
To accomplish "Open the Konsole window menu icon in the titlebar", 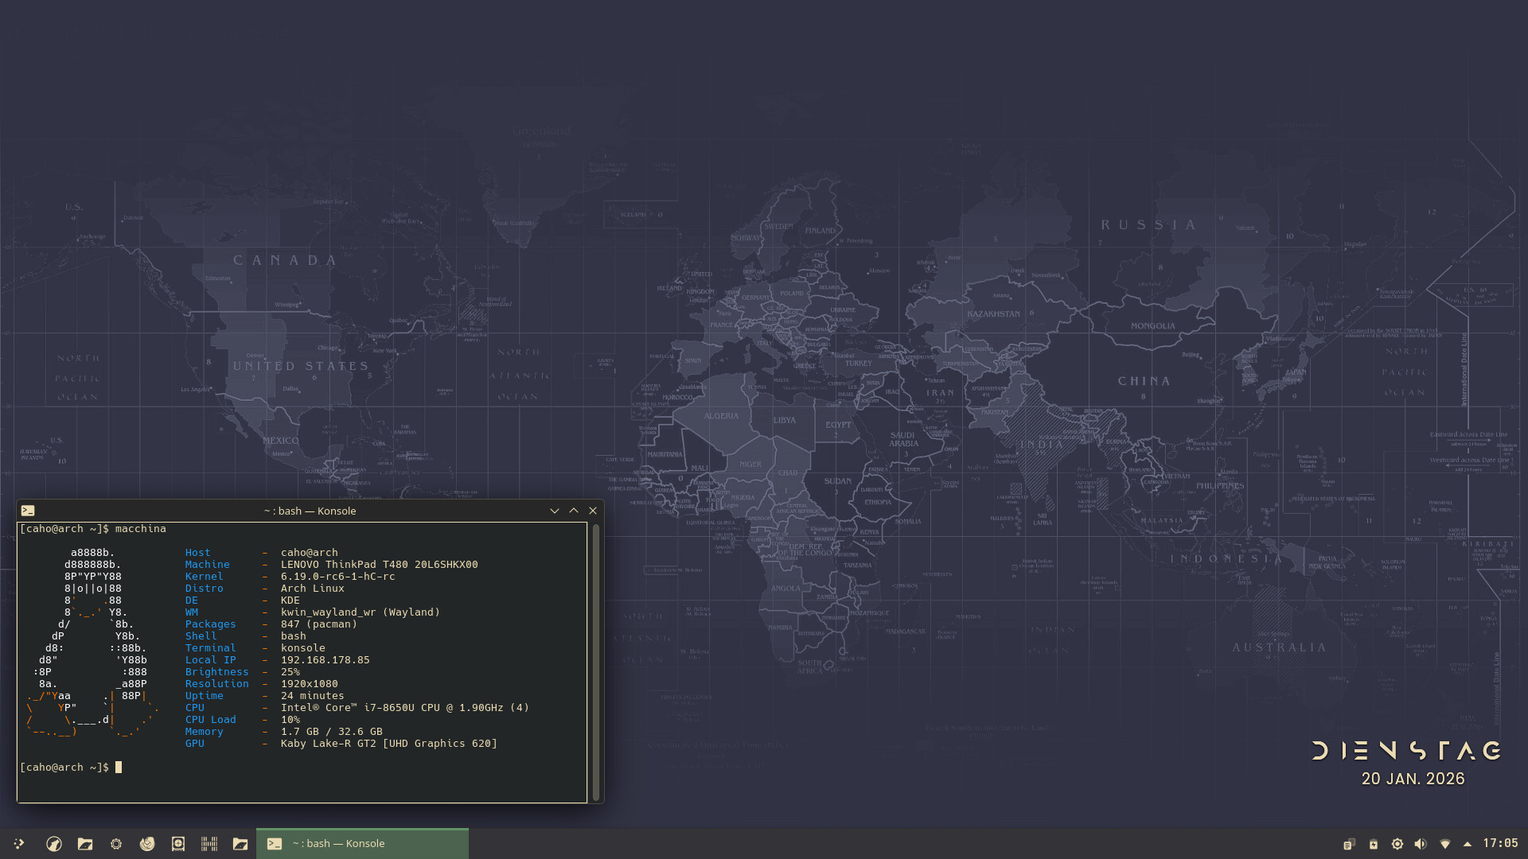I will (x=28, y=511).
